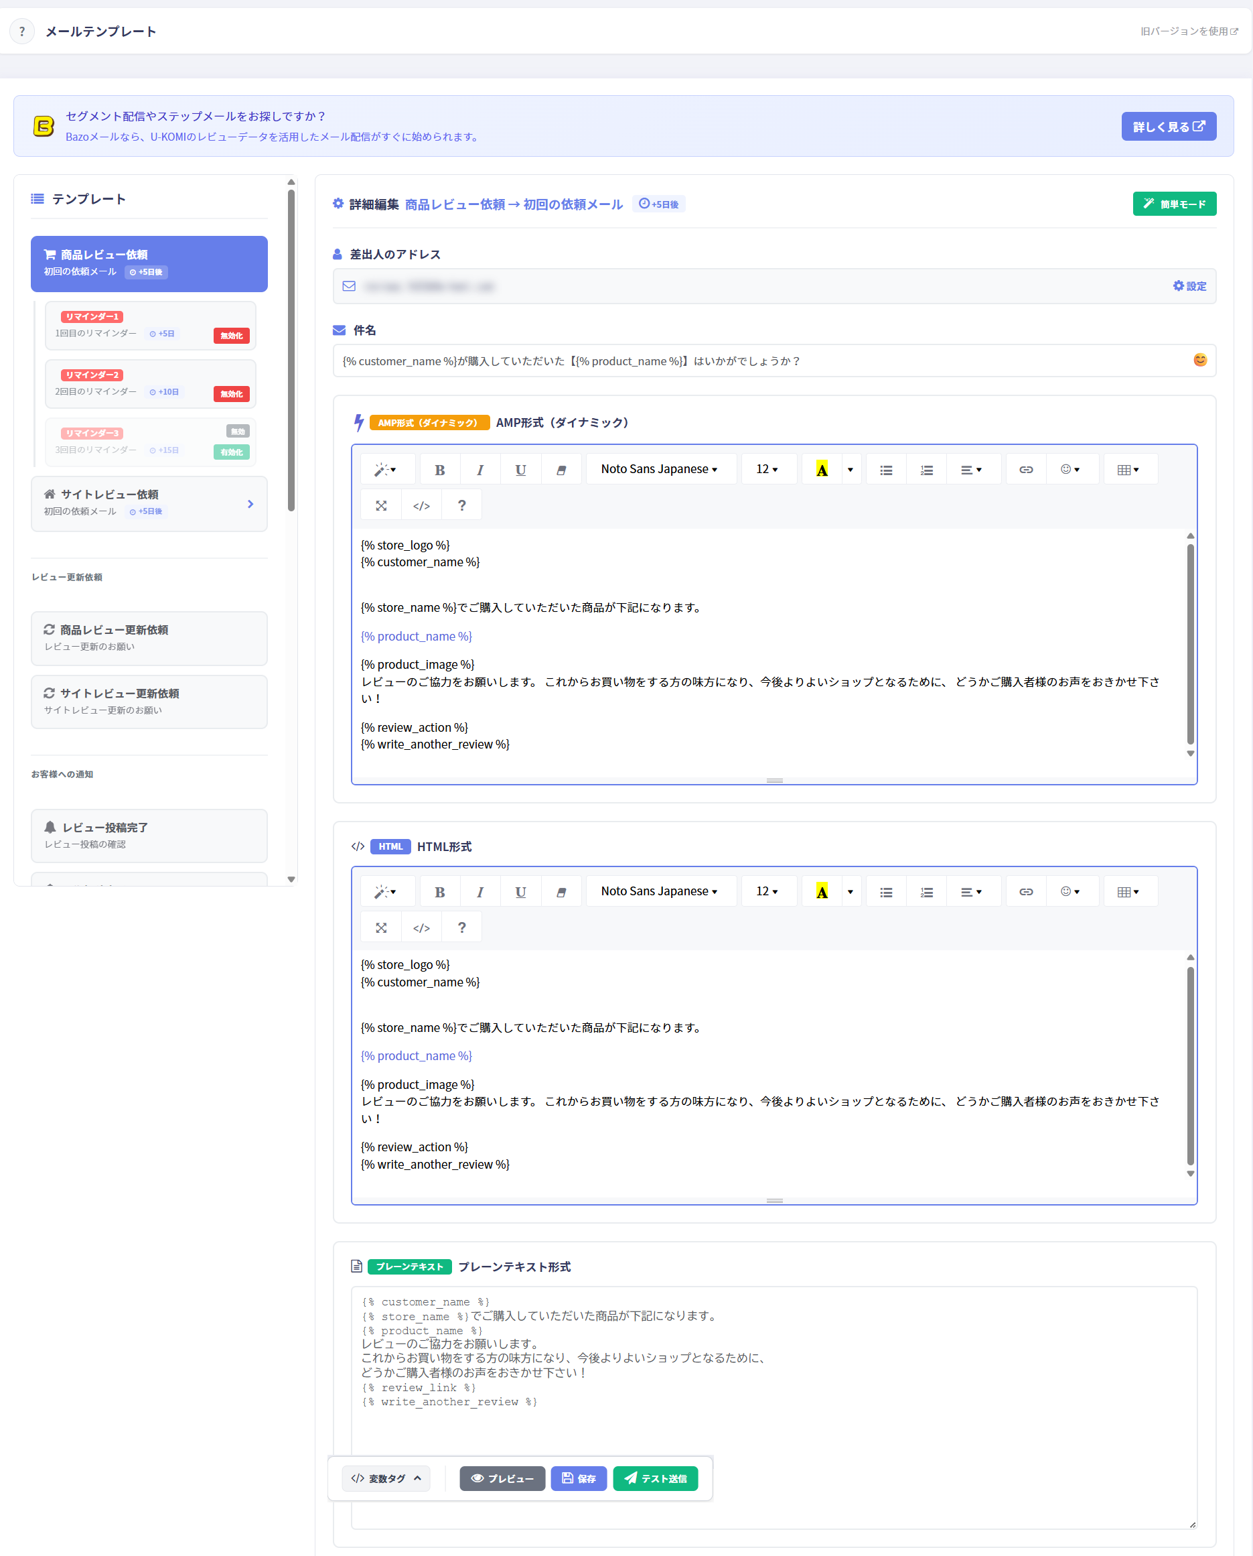Open code view in HTML editor toolbar
This screenshot has width=1253, height=1556.
click(x=421, y=928)
